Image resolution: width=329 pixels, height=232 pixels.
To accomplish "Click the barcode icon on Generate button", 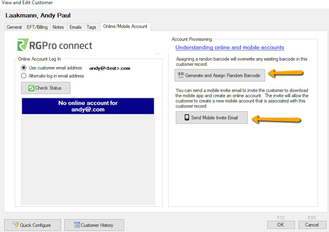I will [x=181, y=75].
